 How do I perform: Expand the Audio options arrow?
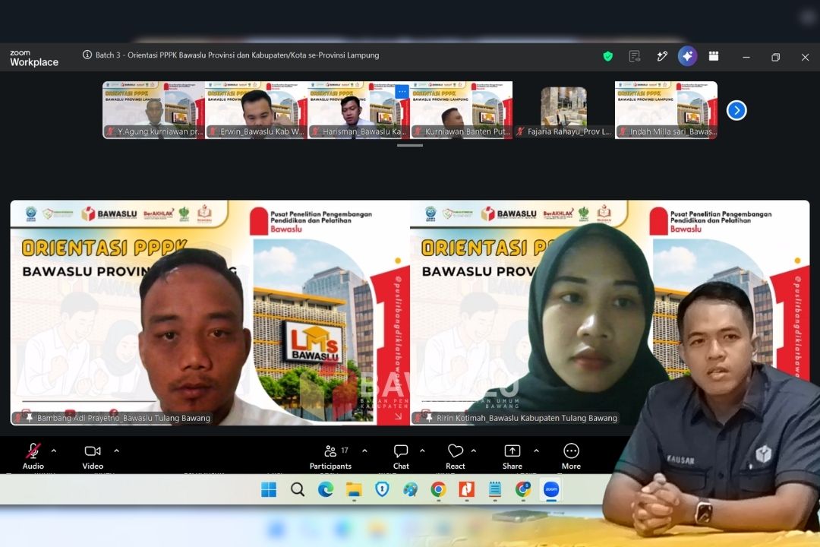[x=54, y=451]
